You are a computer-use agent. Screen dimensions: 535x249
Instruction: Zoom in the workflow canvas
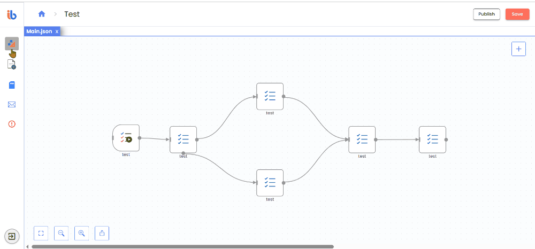(81, 234)
